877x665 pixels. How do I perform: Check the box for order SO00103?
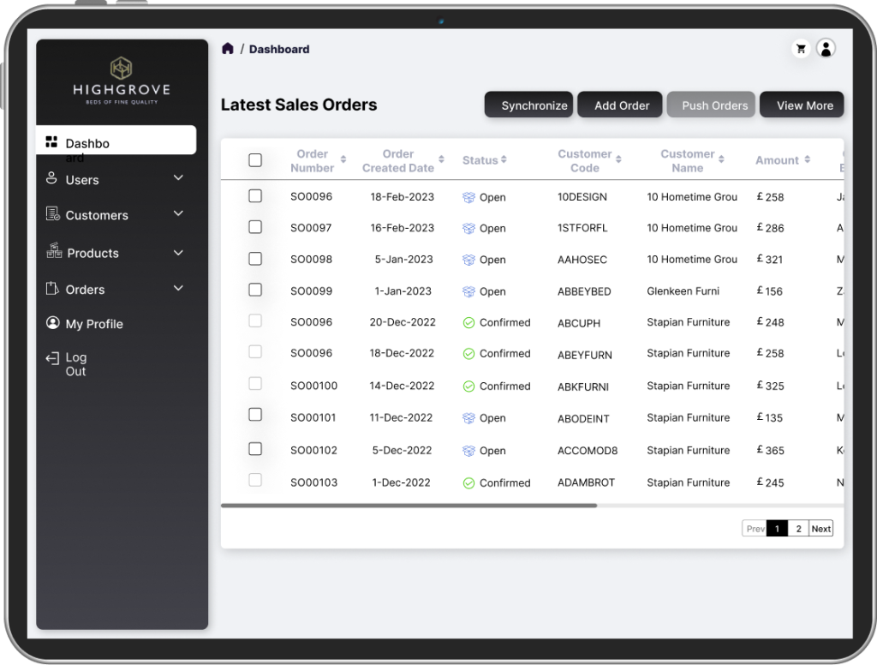(x=255, y=480)
